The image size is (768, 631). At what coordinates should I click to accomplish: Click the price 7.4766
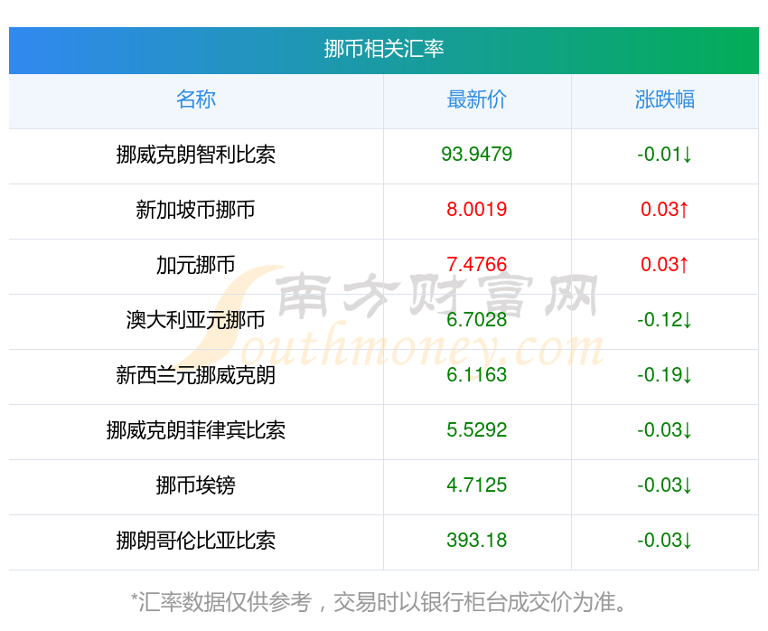476,265
